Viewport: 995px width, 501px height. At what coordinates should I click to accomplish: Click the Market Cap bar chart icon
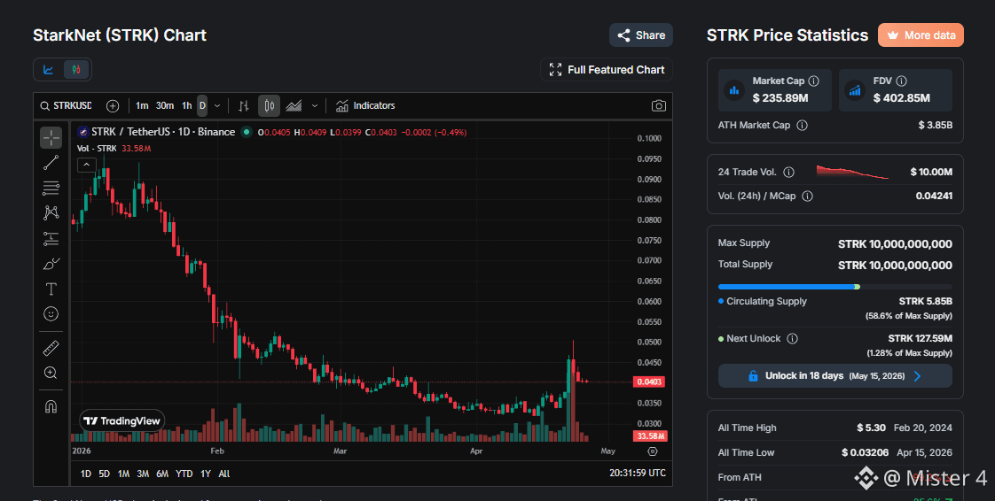coord(734,90)
